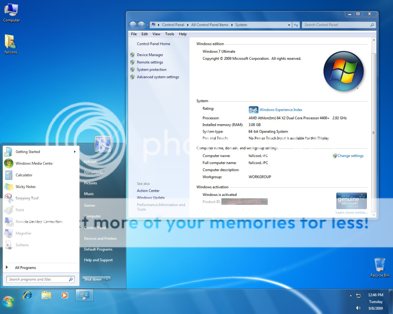
Task: Click the magnifier icon in Search Control Panel
Action: coord(372,25)
